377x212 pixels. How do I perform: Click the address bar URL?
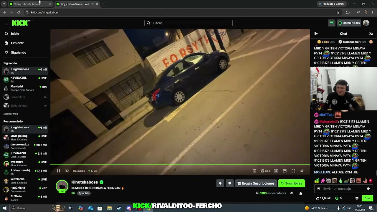point(45,12)
